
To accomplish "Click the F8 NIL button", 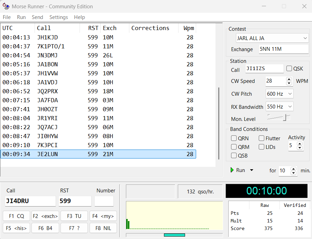I will tap(103, 228).
